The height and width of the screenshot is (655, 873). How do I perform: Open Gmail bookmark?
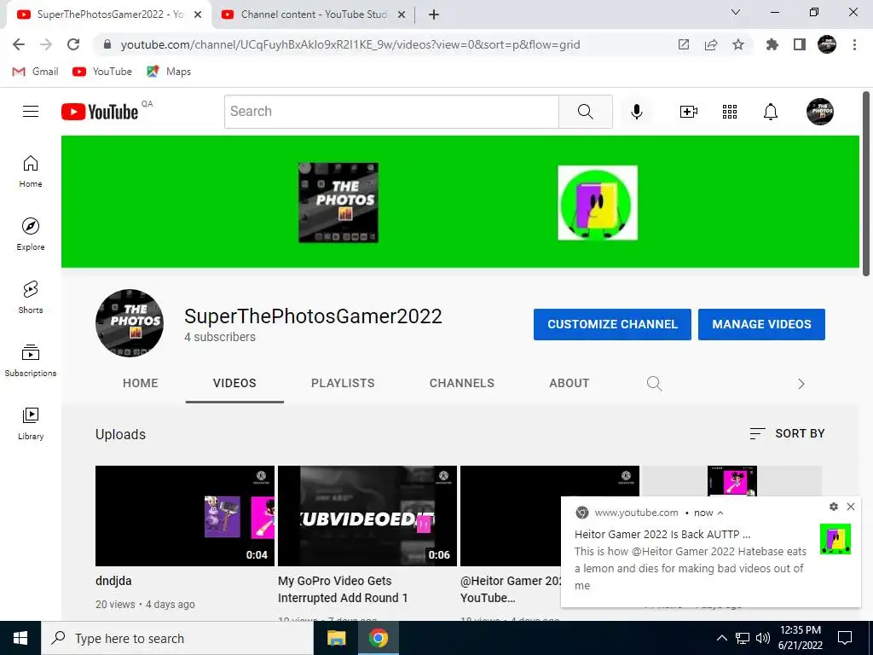click(36, 72)
